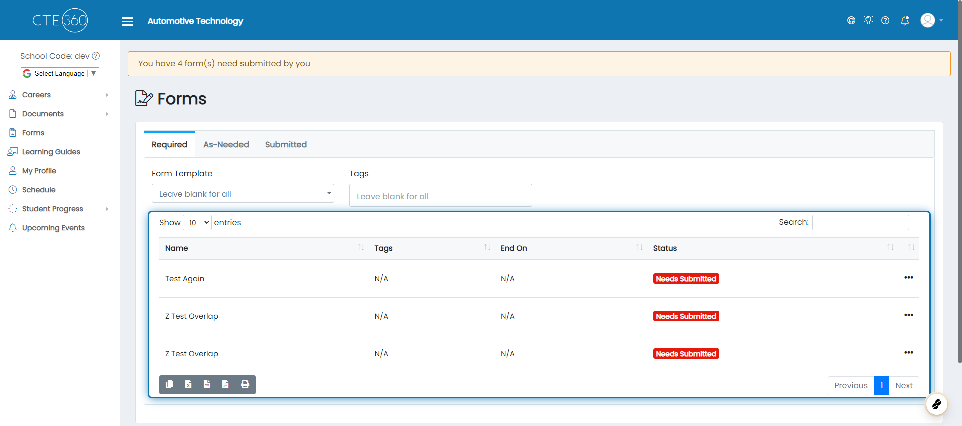Click the 4 forms need submitted alert
The image size is (962, 426).
click(539, 64)
